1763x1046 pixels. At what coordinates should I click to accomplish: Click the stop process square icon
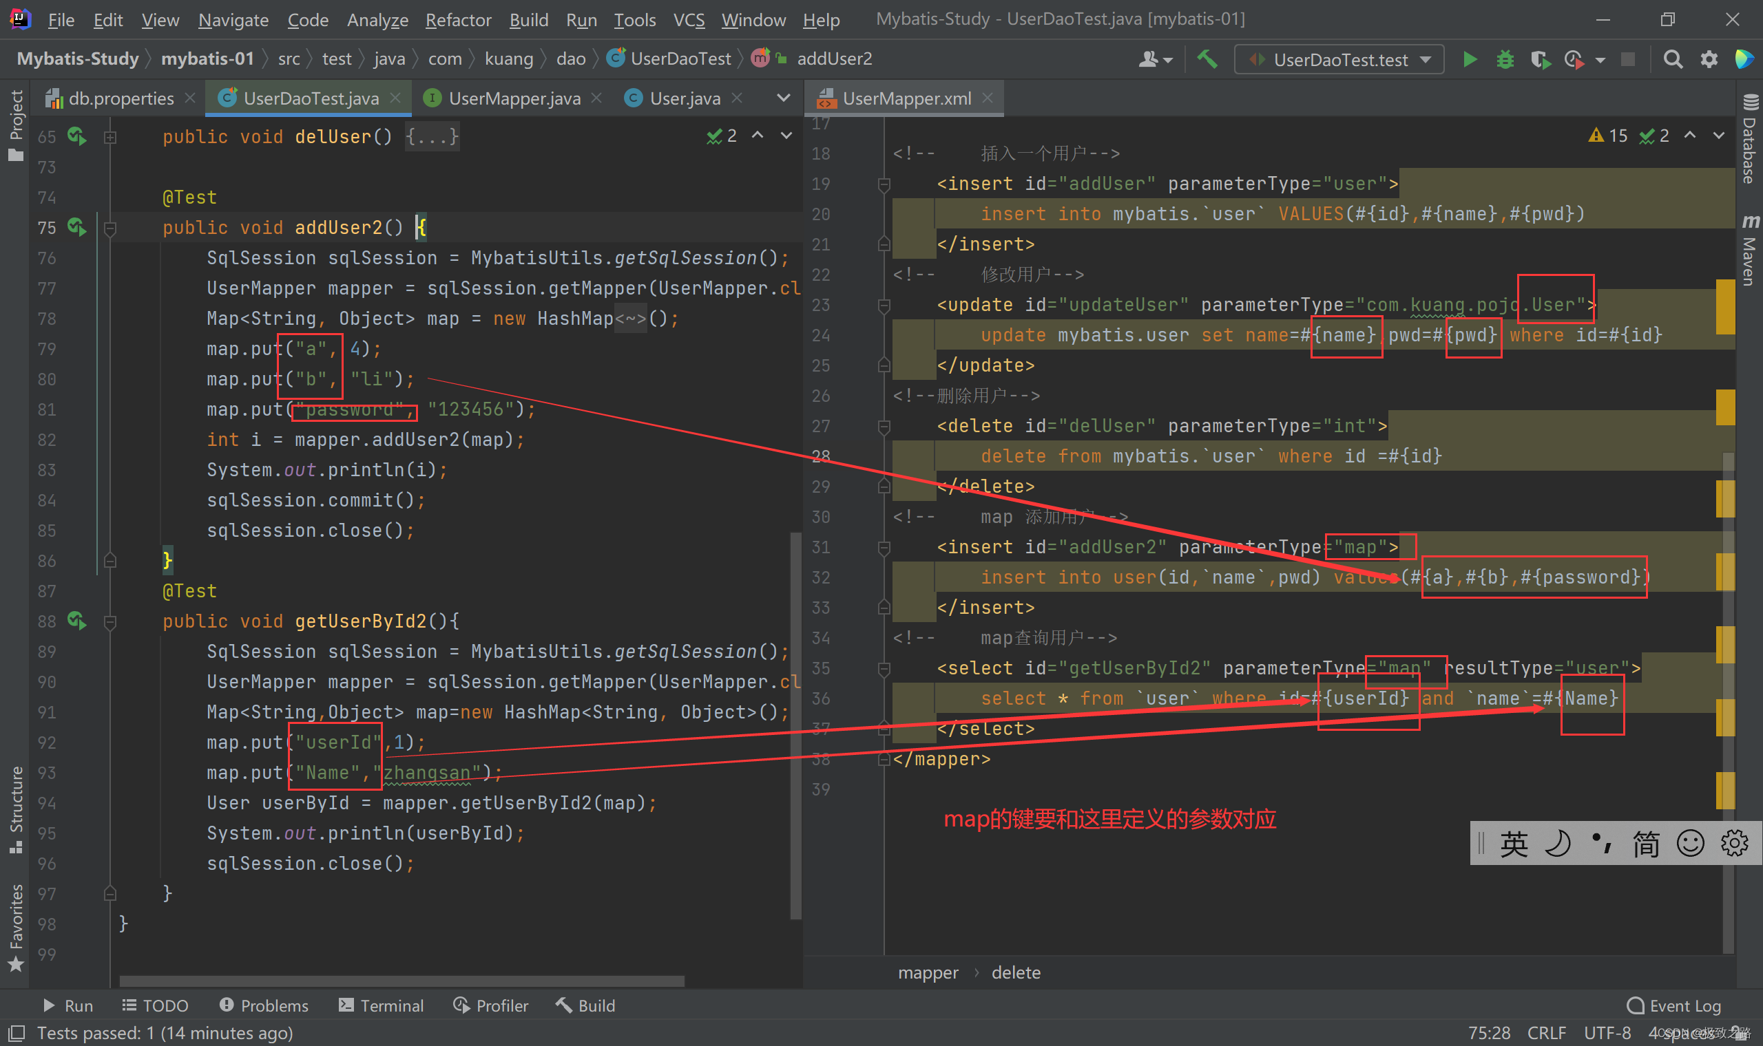click(x=1627, y=59)
